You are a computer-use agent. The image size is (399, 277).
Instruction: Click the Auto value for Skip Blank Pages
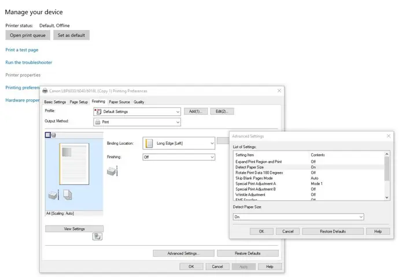tap(314, 178)
